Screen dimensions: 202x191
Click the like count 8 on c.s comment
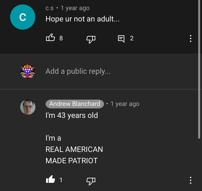tap(61, 38)
